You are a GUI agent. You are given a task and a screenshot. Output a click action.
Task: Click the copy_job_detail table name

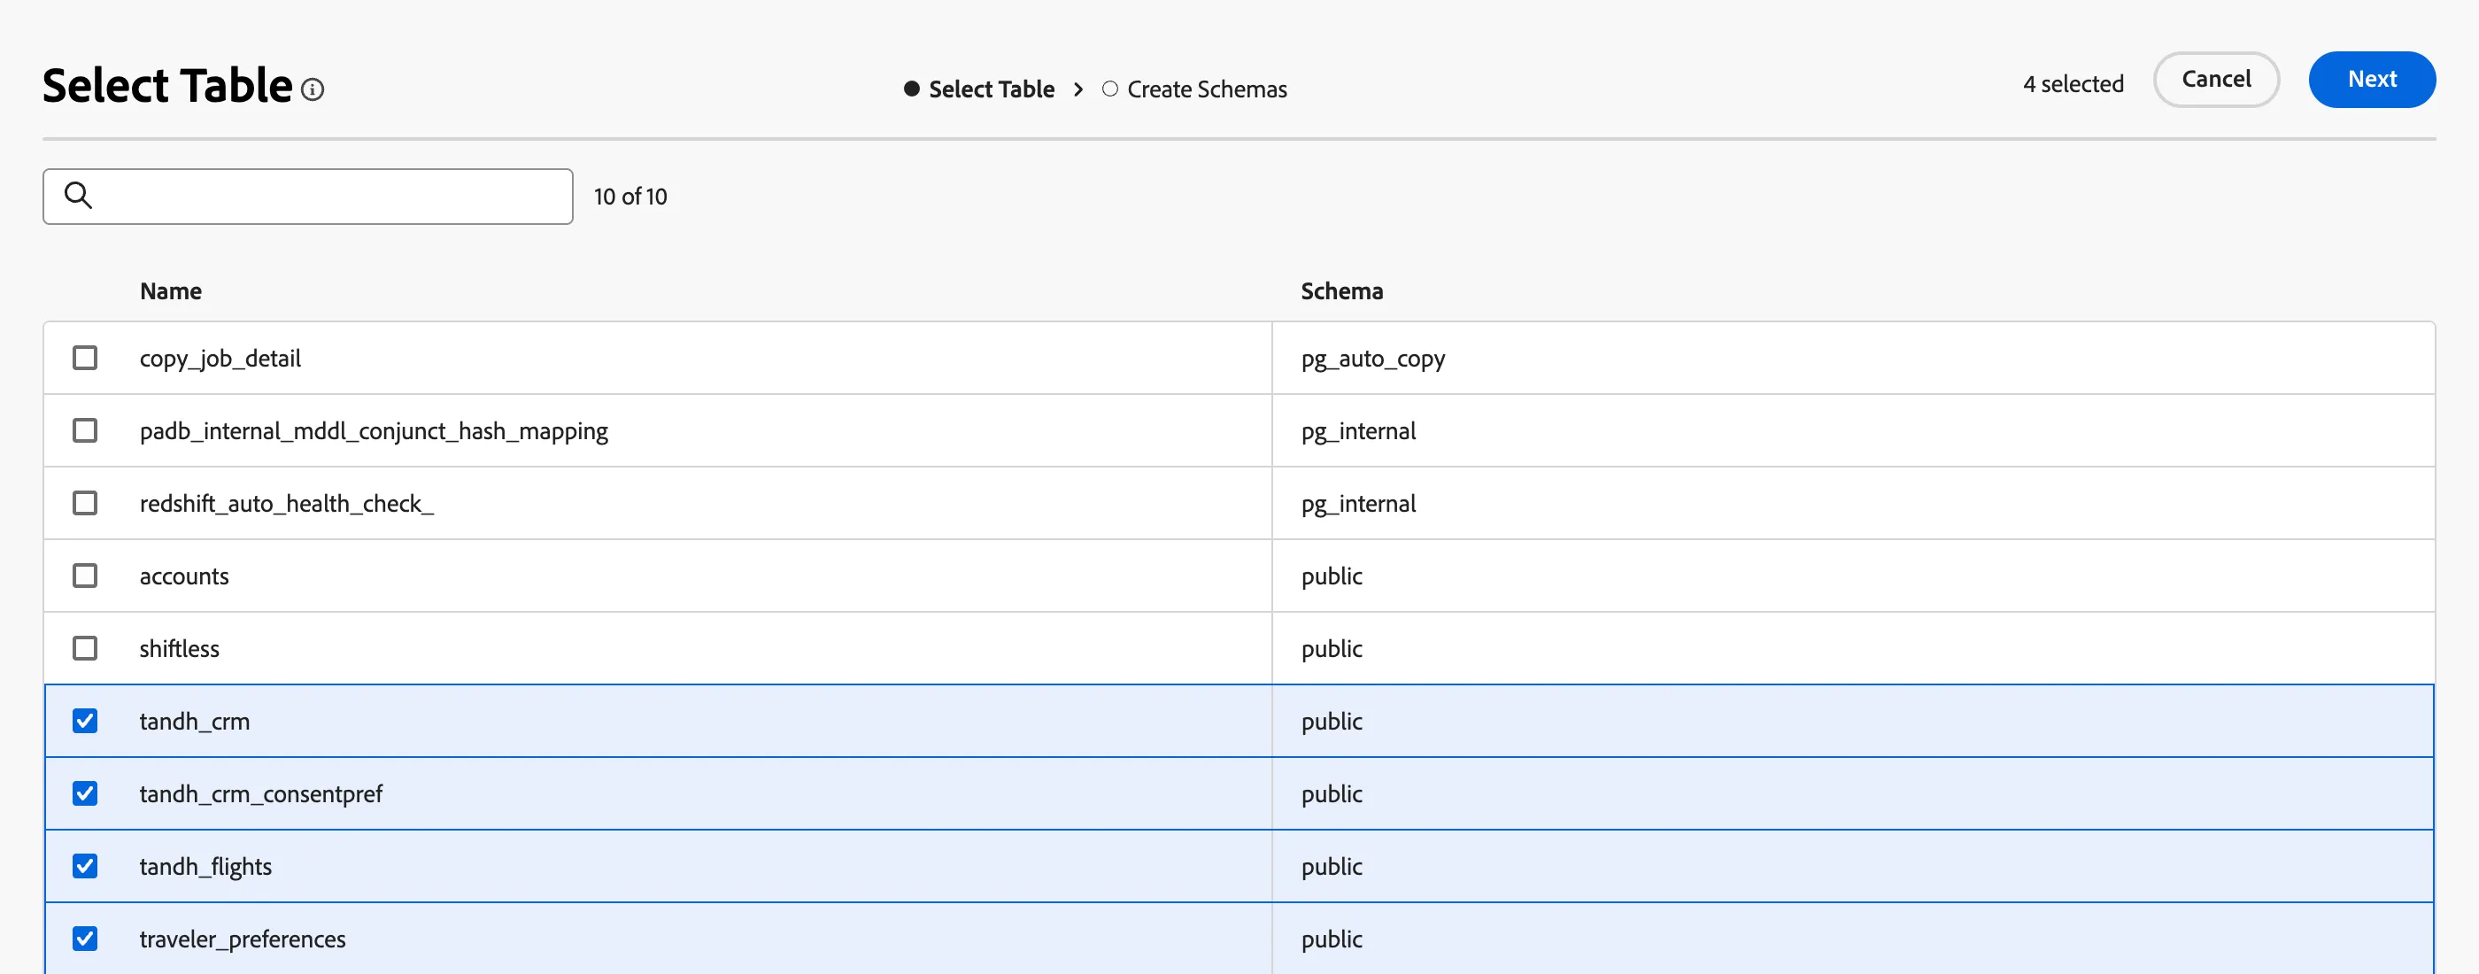coord(220,359)
